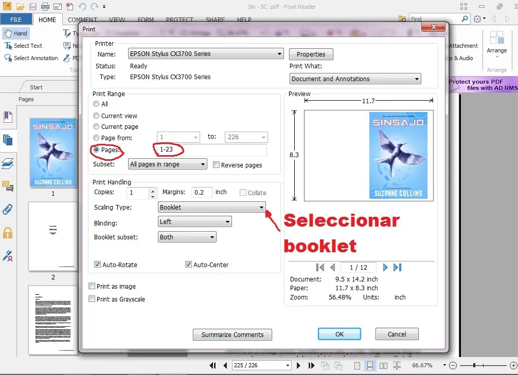Jump to first document page in status bar
The image size is (518, 375).
pyautogui.click(x=213, y=365)
